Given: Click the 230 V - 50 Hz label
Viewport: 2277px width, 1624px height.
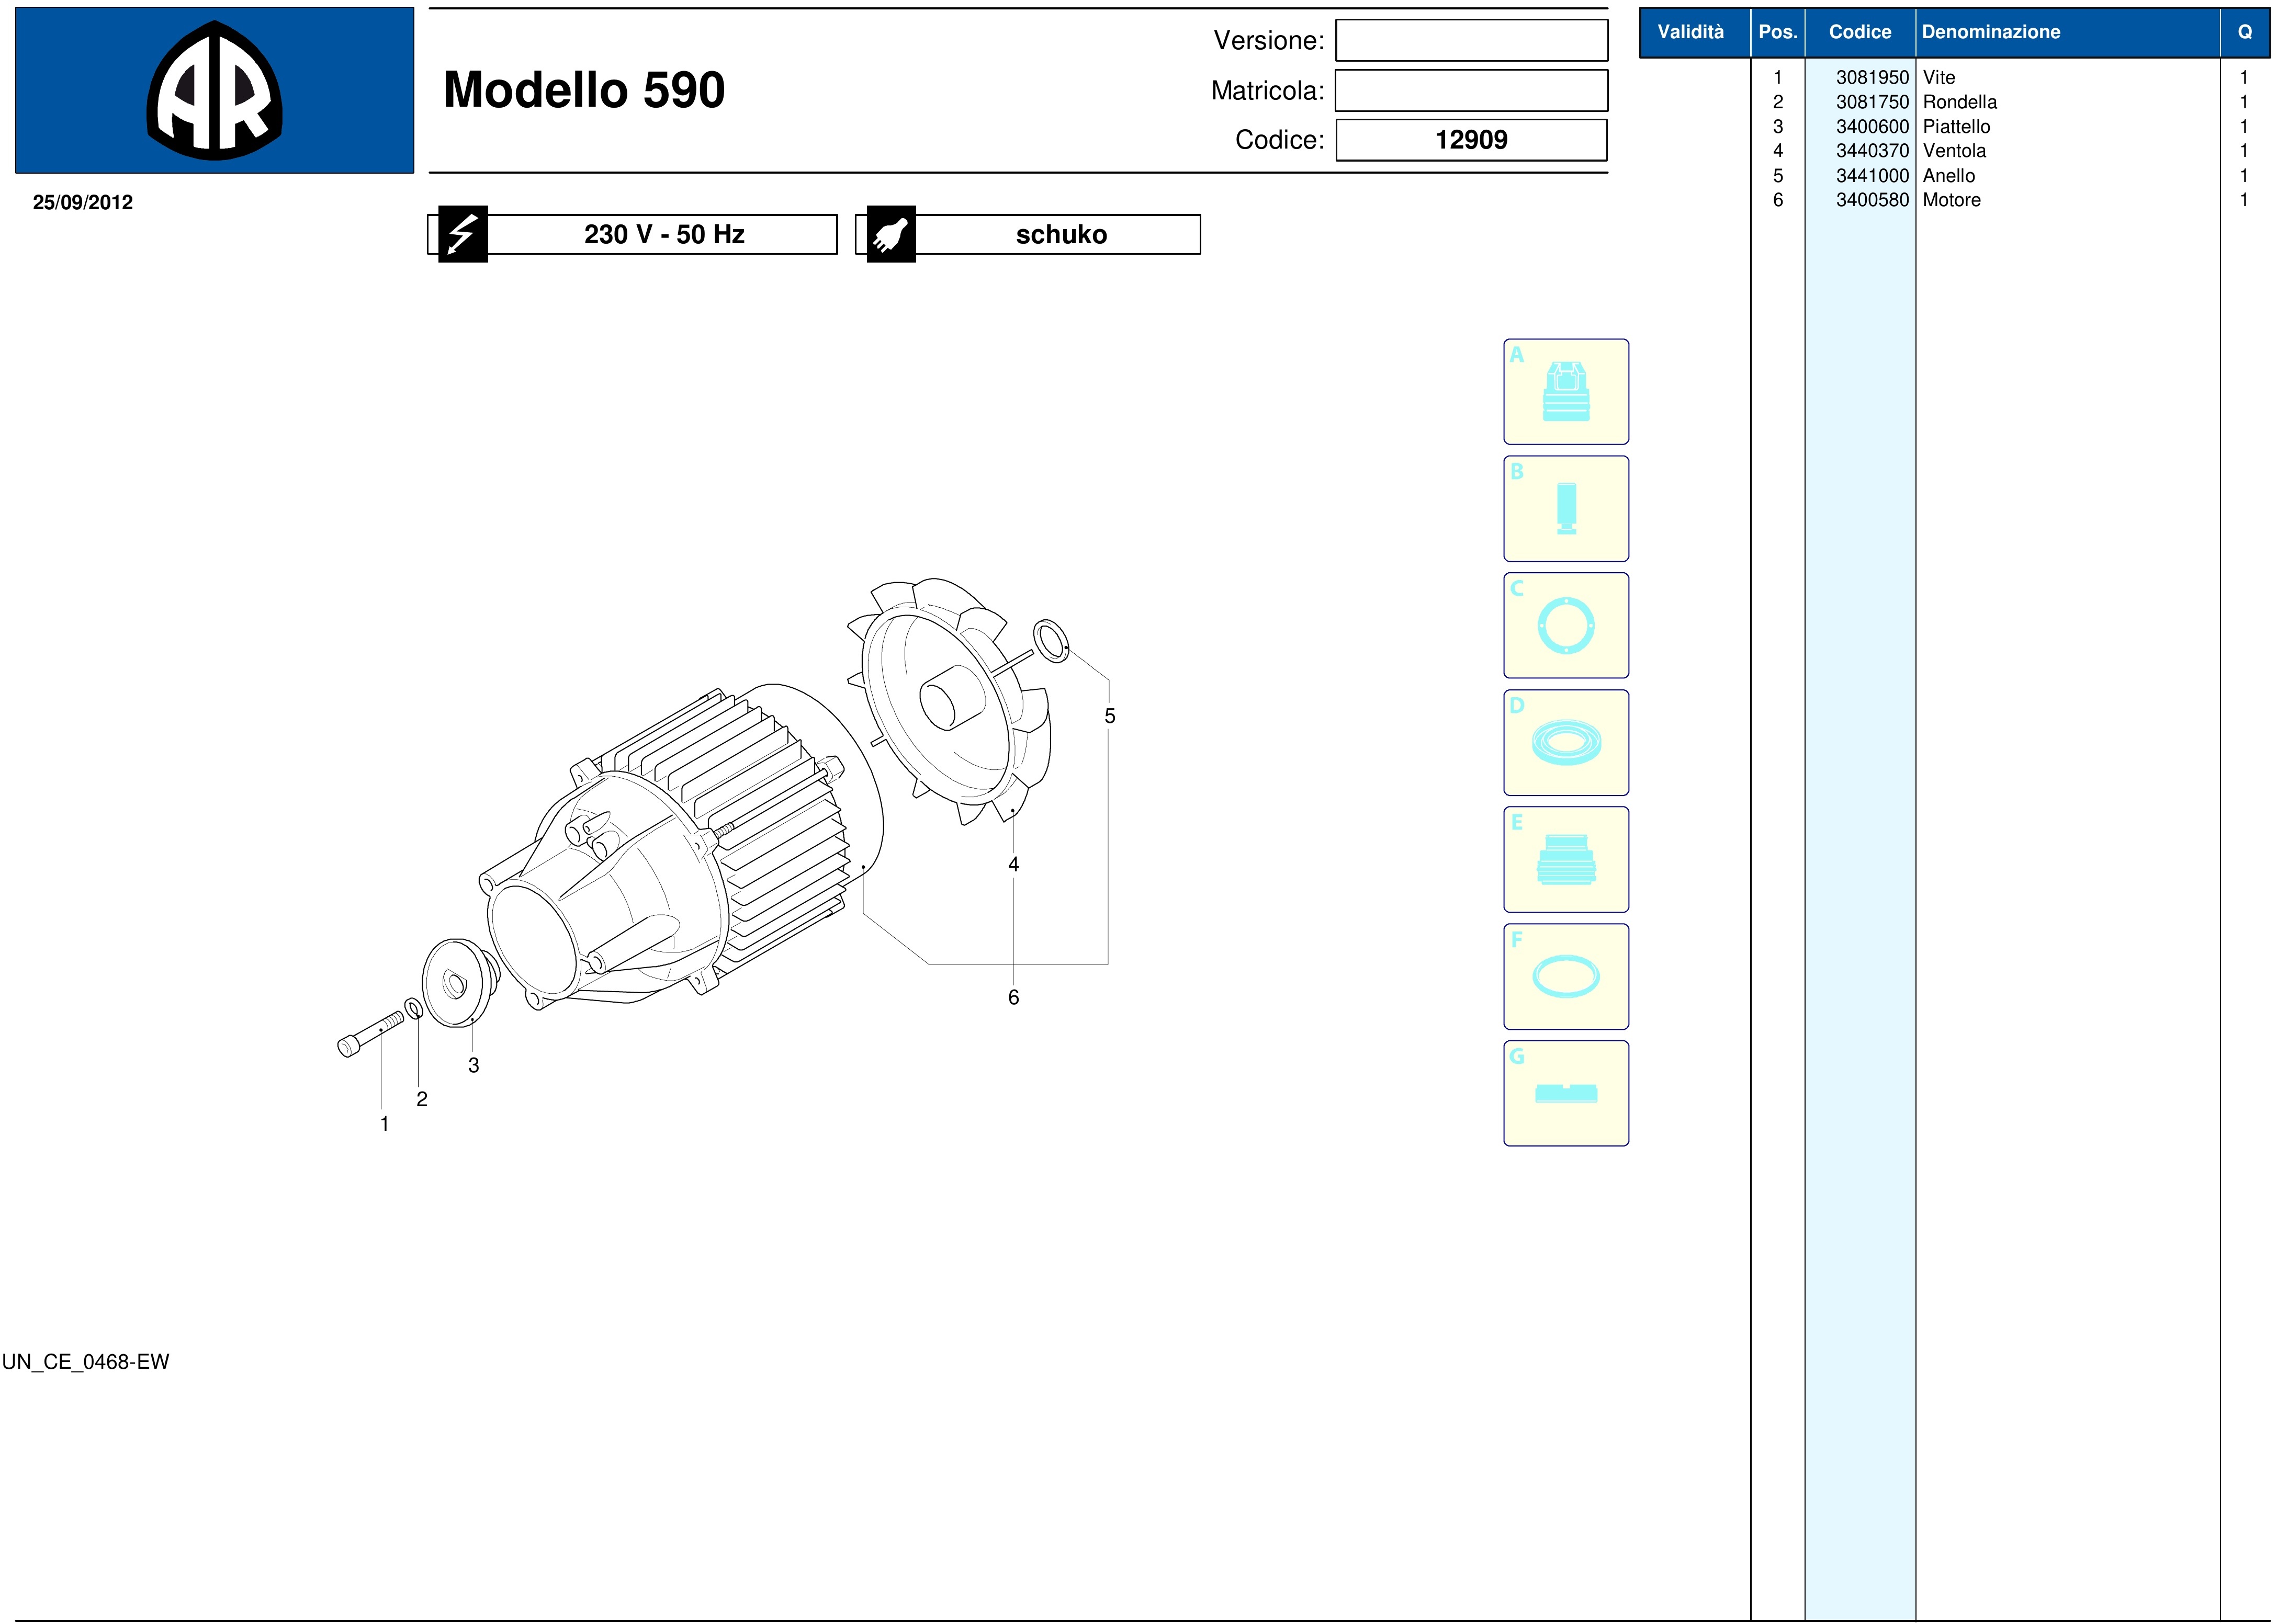Looking at the screenshot, I should [663, 235].
